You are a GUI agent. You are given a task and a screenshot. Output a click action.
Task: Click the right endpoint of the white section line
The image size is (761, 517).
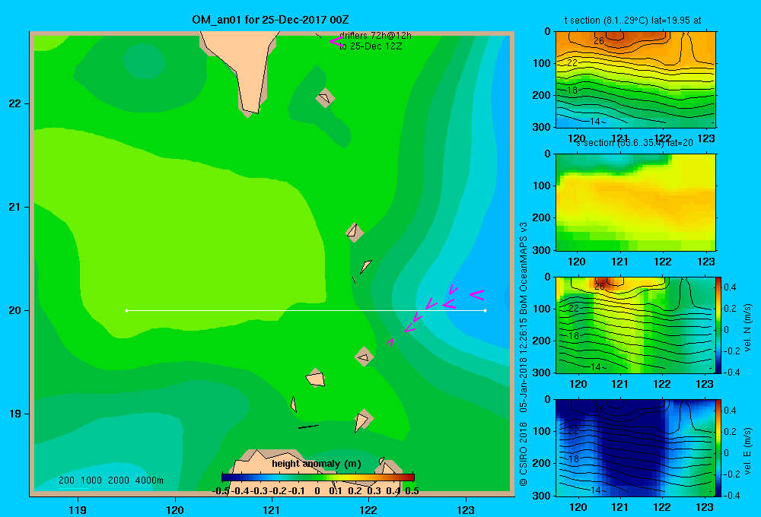pyautogui.click(x=486, y=310)
